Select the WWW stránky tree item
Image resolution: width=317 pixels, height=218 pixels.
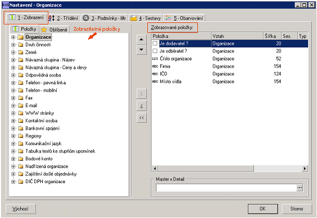[x=40, y=113]
